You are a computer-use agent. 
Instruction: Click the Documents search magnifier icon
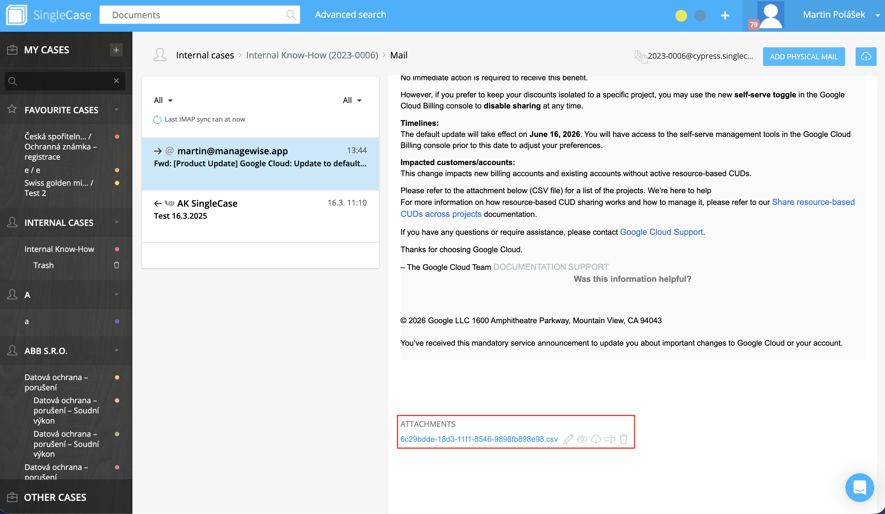[291, 15]
